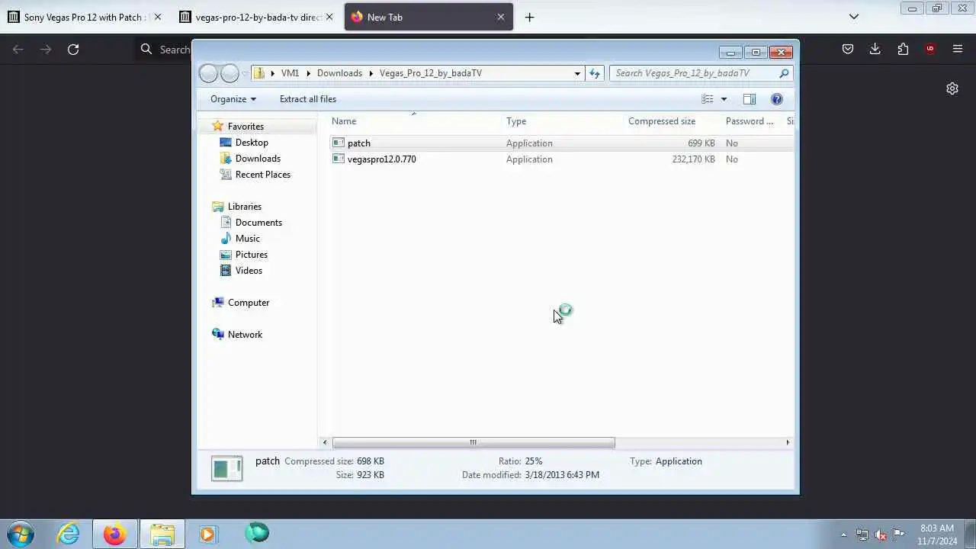The height and width of the screenshot is (549, 976).
Task: List all Firefox tabs dropdown
Action: (x=854, y=17)
